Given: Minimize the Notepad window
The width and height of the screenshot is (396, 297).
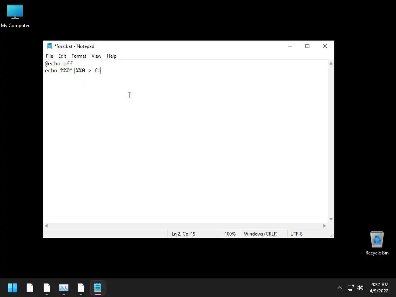Looking at the screenshot, I should point(290,46).
